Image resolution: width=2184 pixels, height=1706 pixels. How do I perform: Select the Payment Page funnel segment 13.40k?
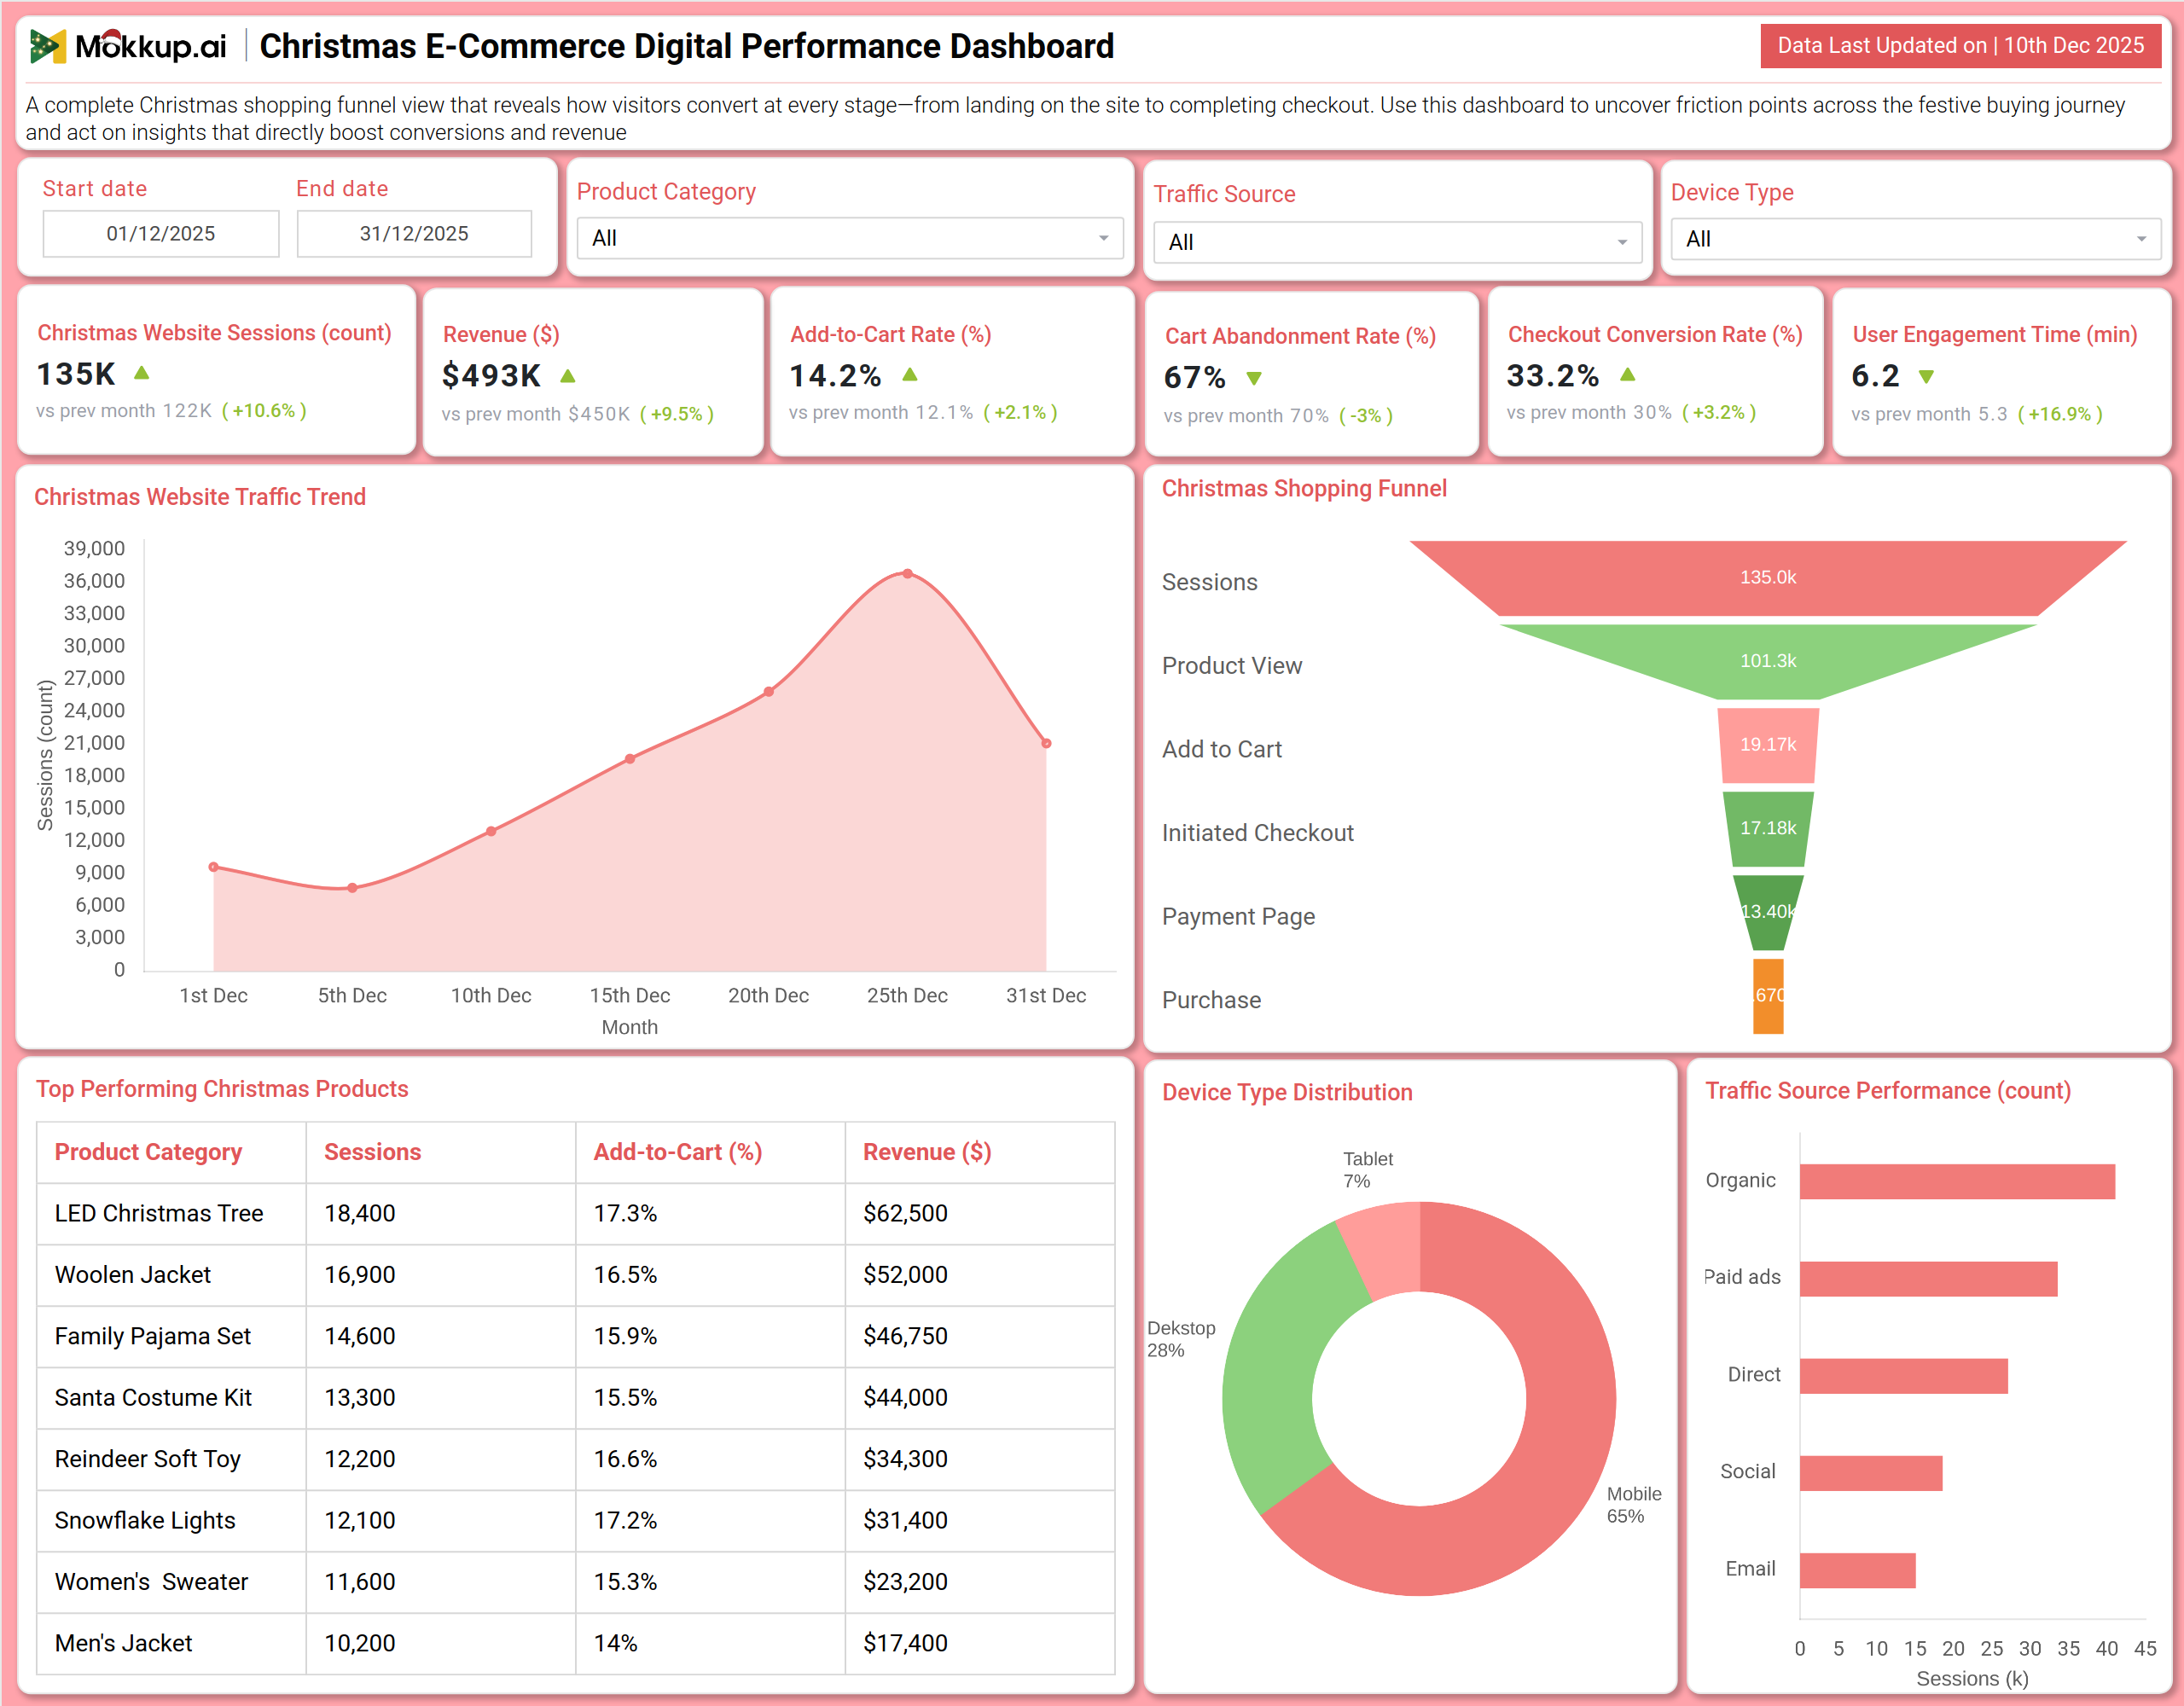(1767, 912)
